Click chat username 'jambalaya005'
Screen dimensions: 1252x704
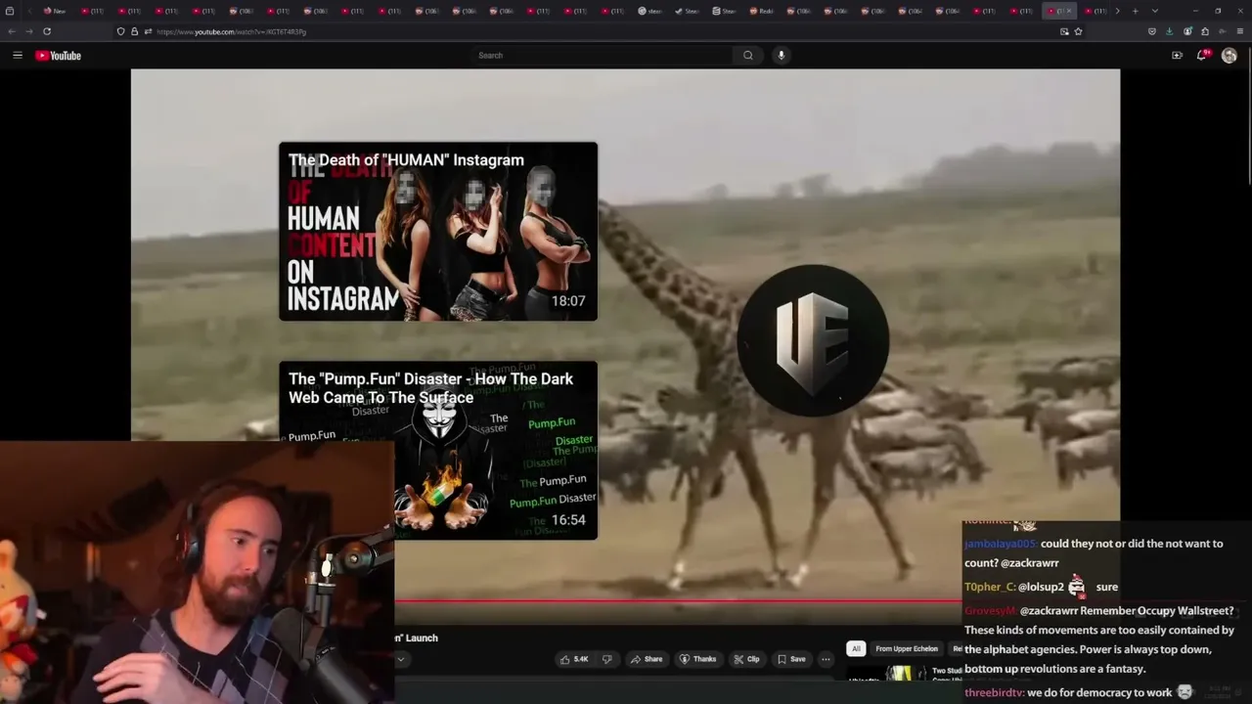(1000, 544)
